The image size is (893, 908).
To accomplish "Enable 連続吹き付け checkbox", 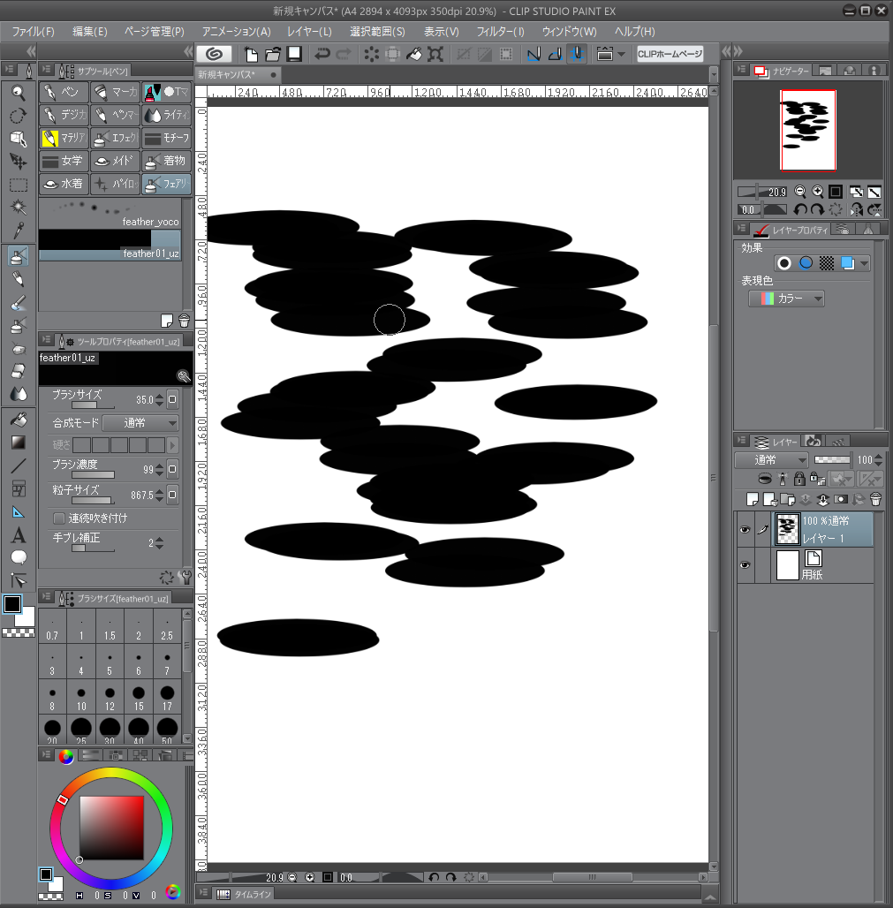I will click(x=58, y=518).
